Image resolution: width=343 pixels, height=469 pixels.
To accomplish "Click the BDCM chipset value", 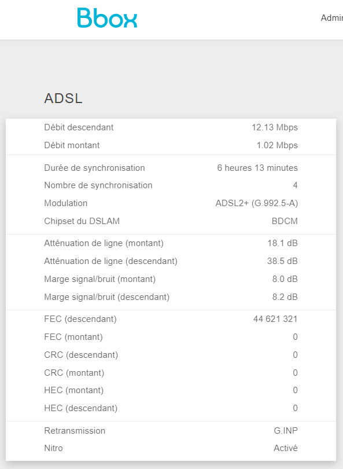I will [285, 221].
